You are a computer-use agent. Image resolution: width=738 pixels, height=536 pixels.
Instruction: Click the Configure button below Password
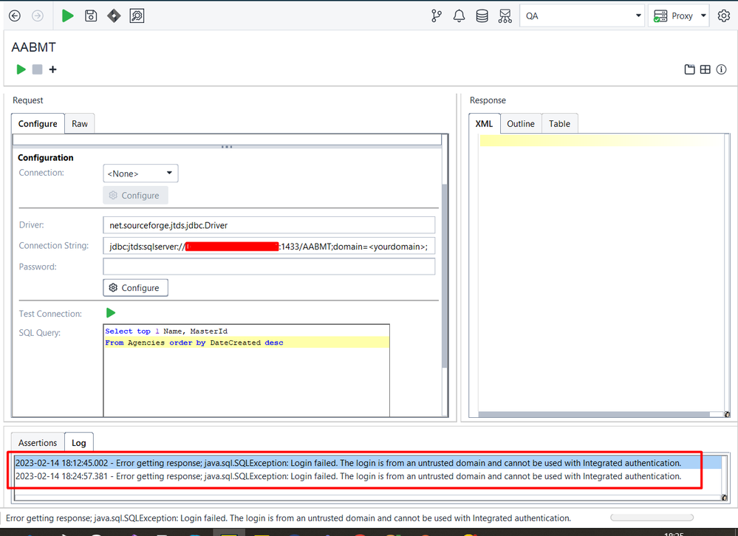[135, 288]
